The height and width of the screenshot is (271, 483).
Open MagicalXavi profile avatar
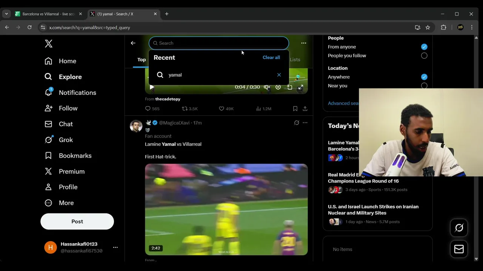pos(136,126)
